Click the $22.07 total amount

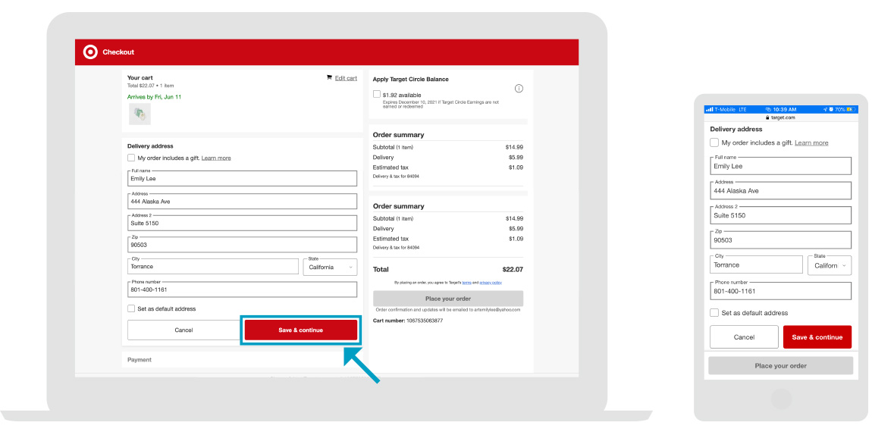(x=513, y=270)
